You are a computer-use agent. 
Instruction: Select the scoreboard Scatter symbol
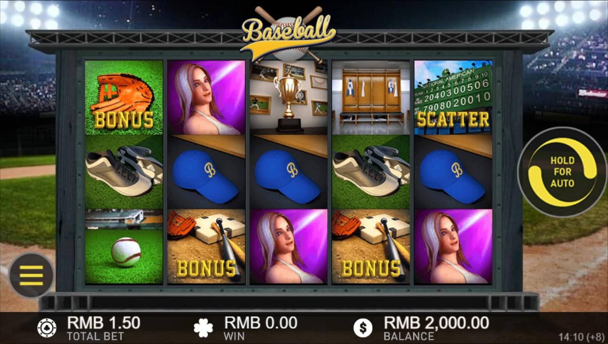point(453,97)
